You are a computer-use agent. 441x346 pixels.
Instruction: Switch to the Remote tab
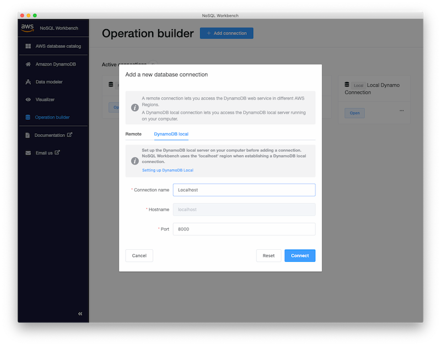pyautogui.click(x=133, y=134)
